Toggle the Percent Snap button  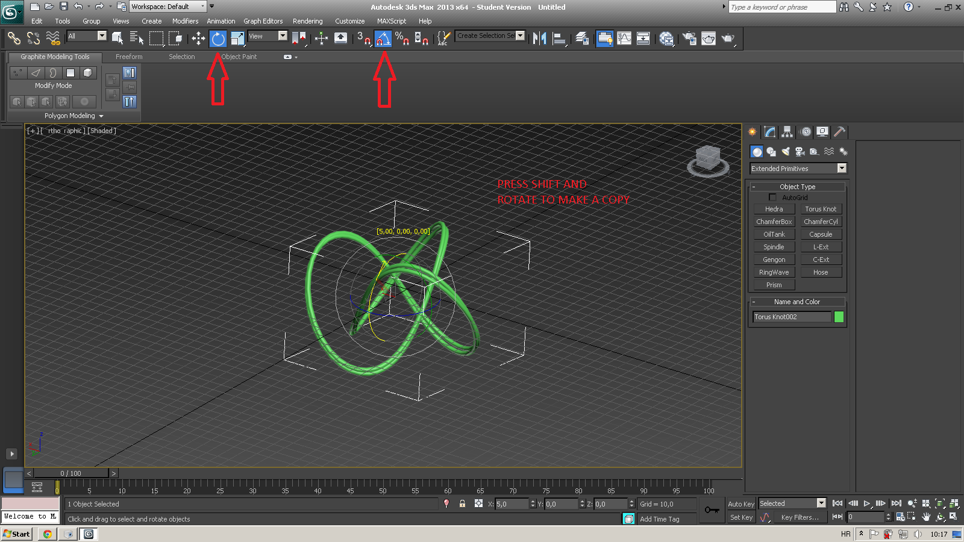[402, 39]
